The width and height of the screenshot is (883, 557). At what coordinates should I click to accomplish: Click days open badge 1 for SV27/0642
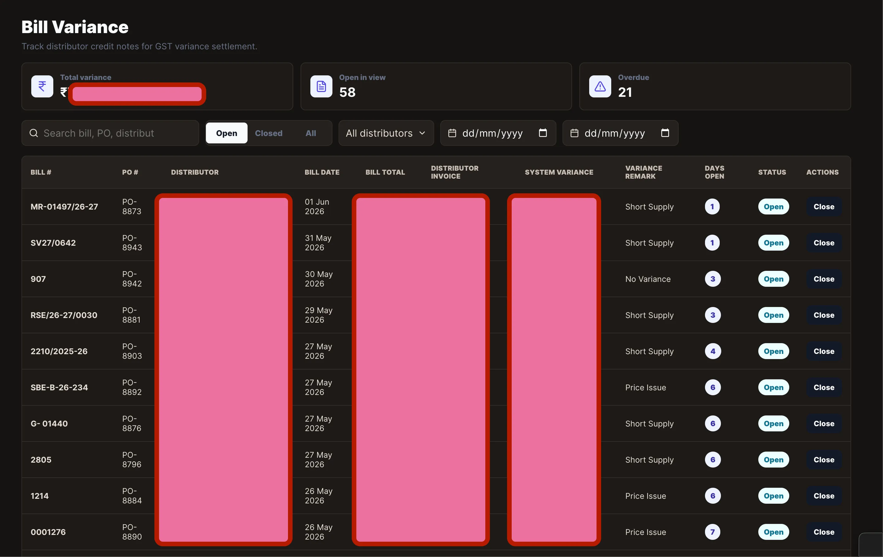[x=712, y=243]
